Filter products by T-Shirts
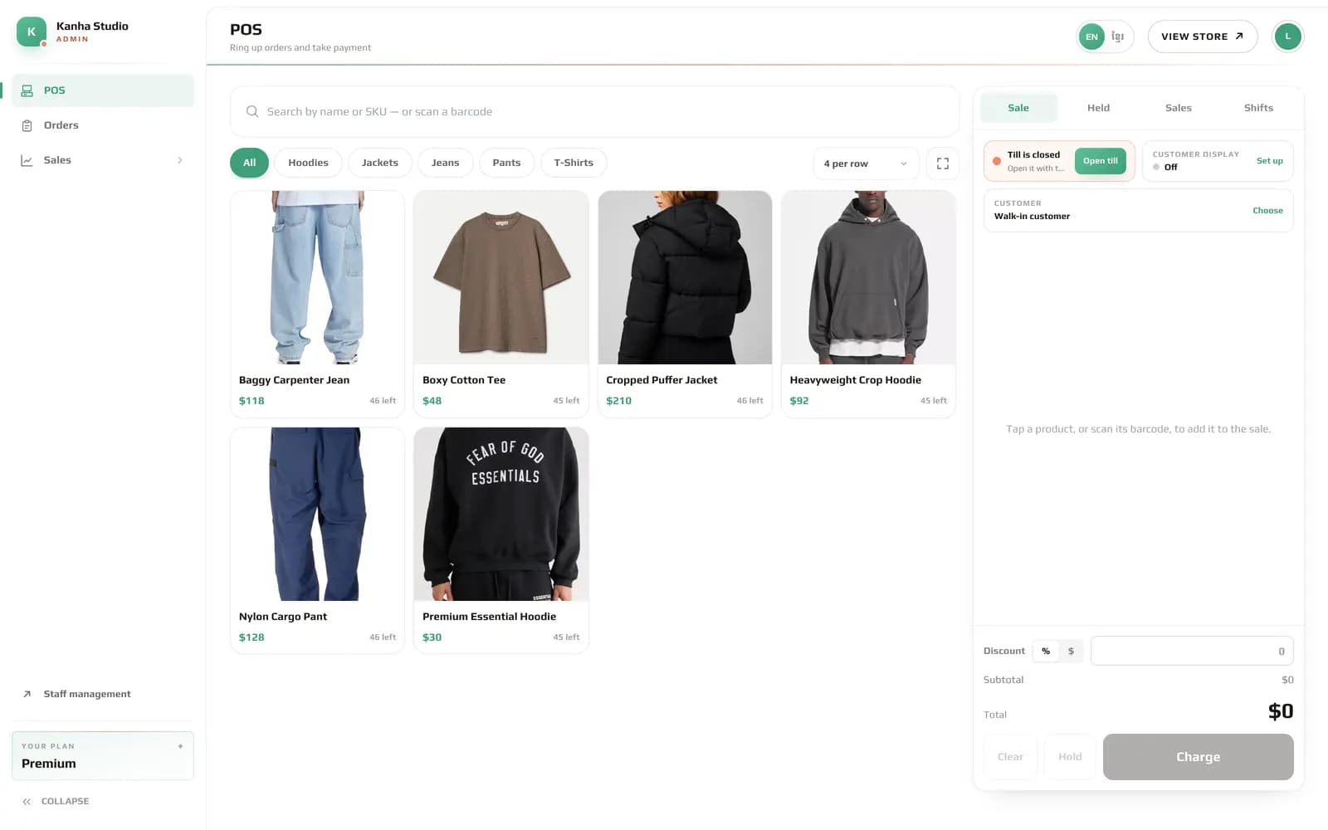 (x=574, y=163)
